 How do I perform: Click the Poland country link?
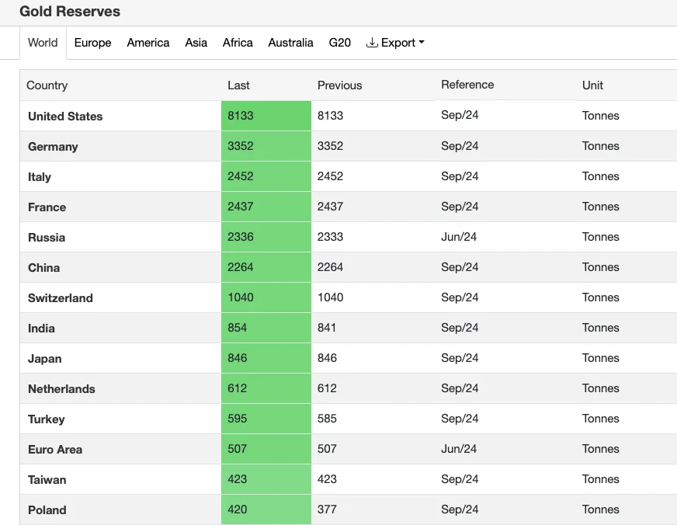coord(47,510)
